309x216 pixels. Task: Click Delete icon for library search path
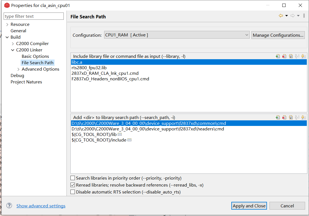click(x=284, y=117)
